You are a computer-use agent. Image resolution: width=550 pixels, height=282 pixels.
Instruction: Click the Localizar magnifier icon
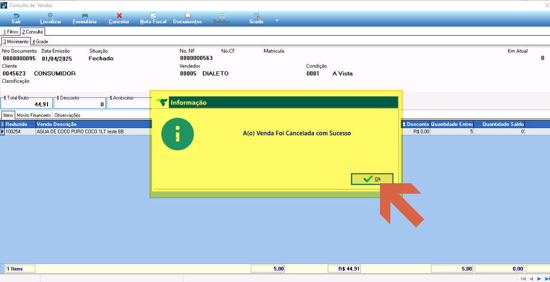(51, 16)
